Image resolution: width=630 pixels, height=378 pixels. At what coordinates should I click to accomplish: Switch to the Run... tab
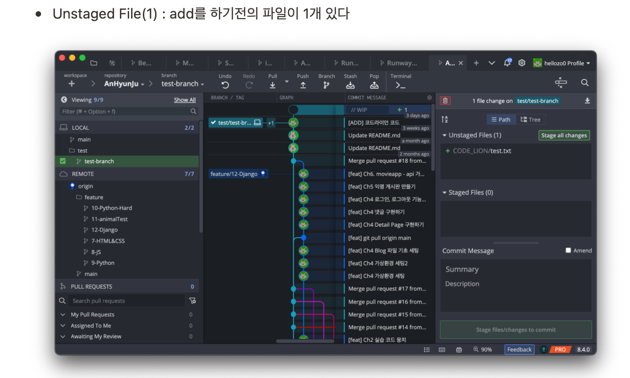tap(345, 63)
